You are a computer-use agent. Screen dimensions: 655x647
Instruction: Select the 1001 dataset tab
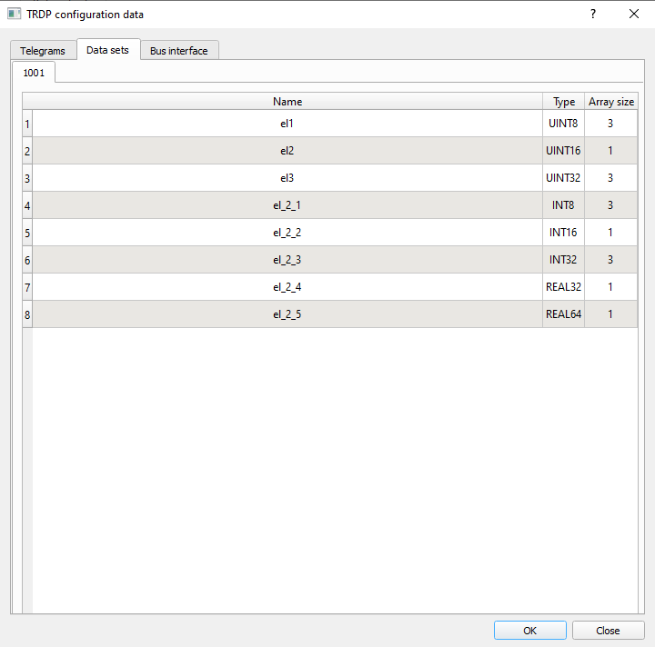coord(34,72)
